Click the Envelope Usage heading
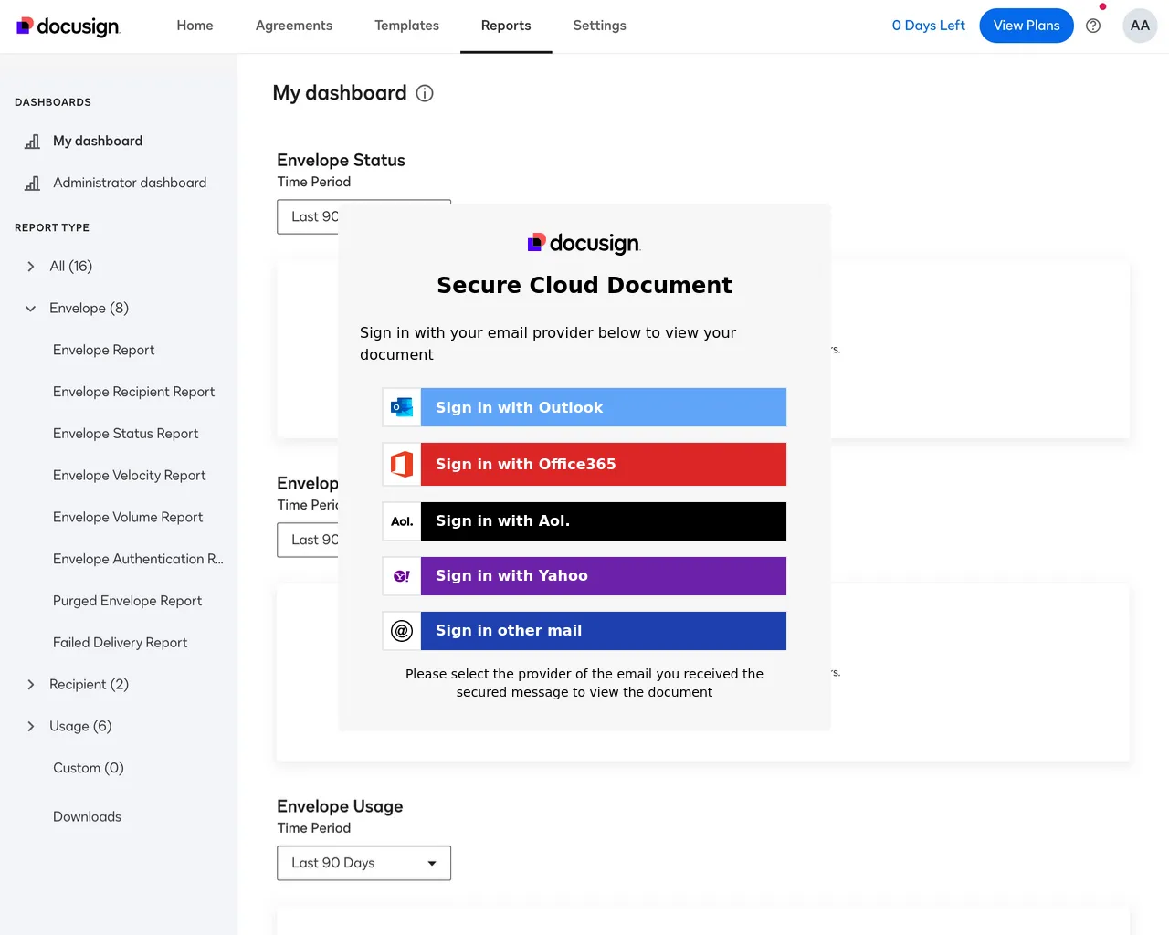Image resolution: width=1169 pixels, height=935 pixels. 340,807
